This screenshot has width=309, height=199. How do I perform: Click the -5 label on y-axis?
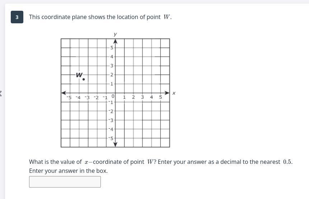point(111,138)
